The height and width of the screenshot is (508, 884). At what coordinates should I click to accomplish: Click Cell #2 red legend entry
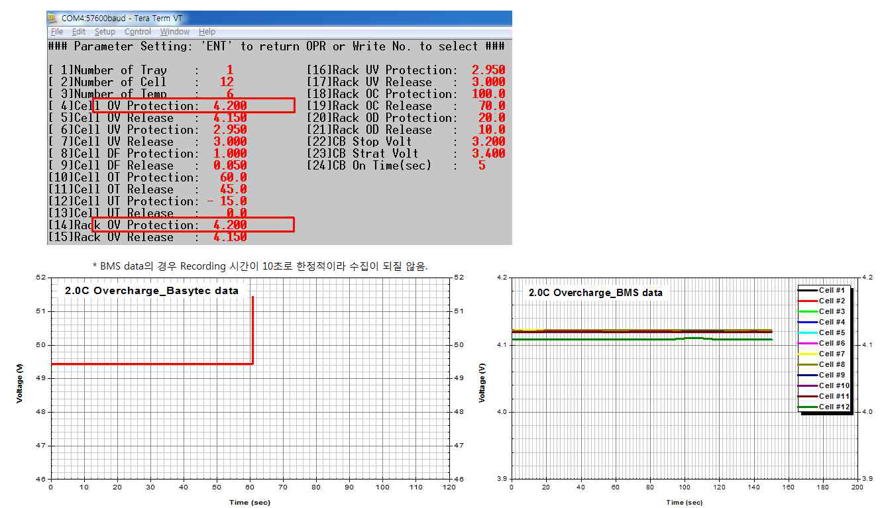pyautogui.click(x=822, y=301)
